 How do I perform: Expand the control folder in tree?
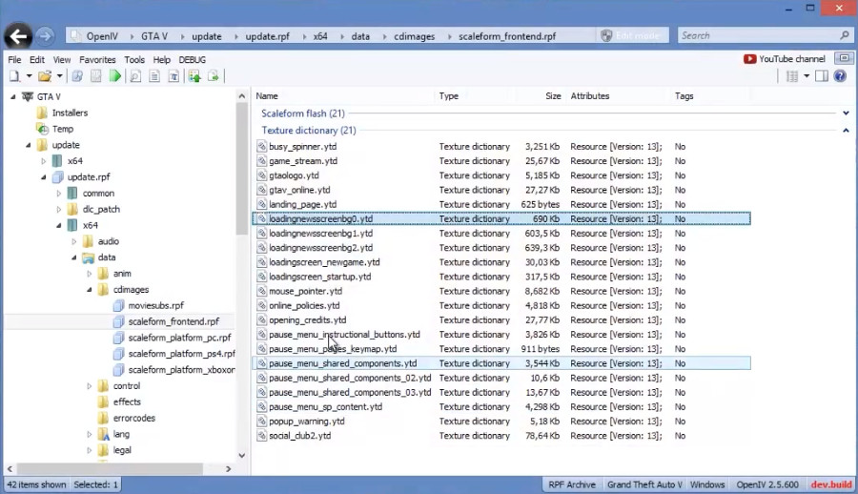[90, 386]
